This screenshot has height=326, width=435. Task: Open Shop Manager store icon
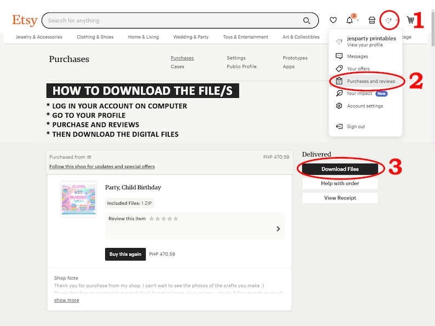tap(372, 20)
